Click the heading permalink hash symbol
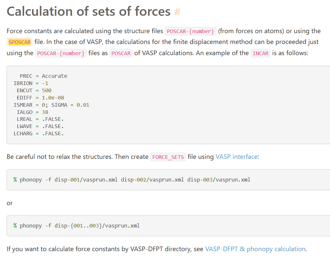This screenshot has width=330, height=260. [177, 12]
